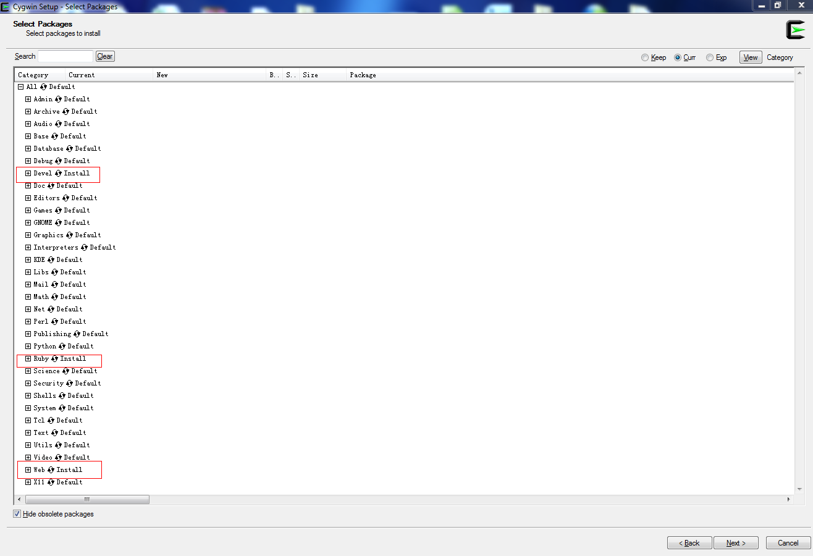Expand the Shells category
This screenshot has width=813, height=556.
click(28, 396)
